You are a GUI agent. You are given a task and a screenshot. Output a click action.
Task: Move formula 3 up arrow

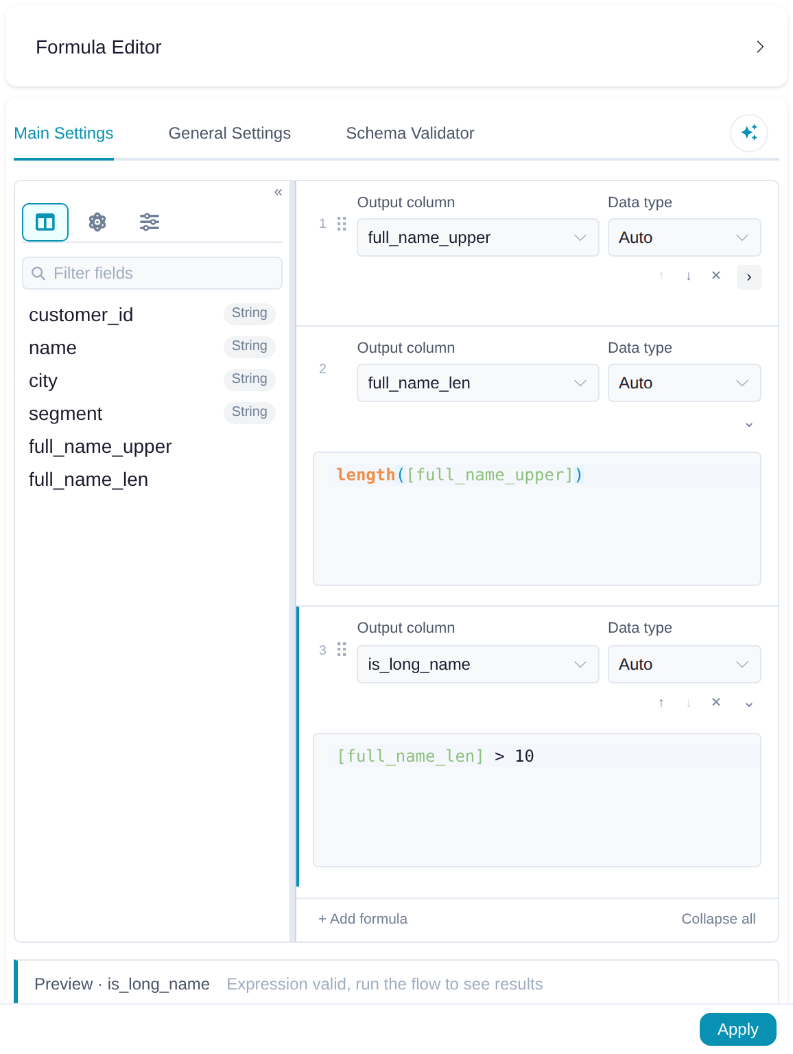661,703
